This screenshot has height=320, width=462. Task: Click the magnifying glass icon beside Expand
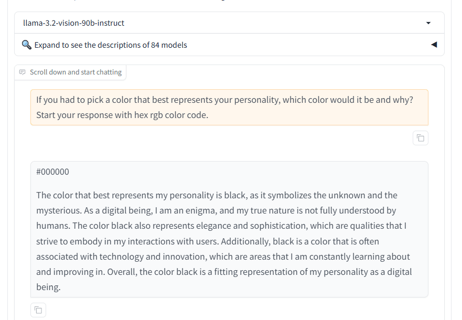27,45
